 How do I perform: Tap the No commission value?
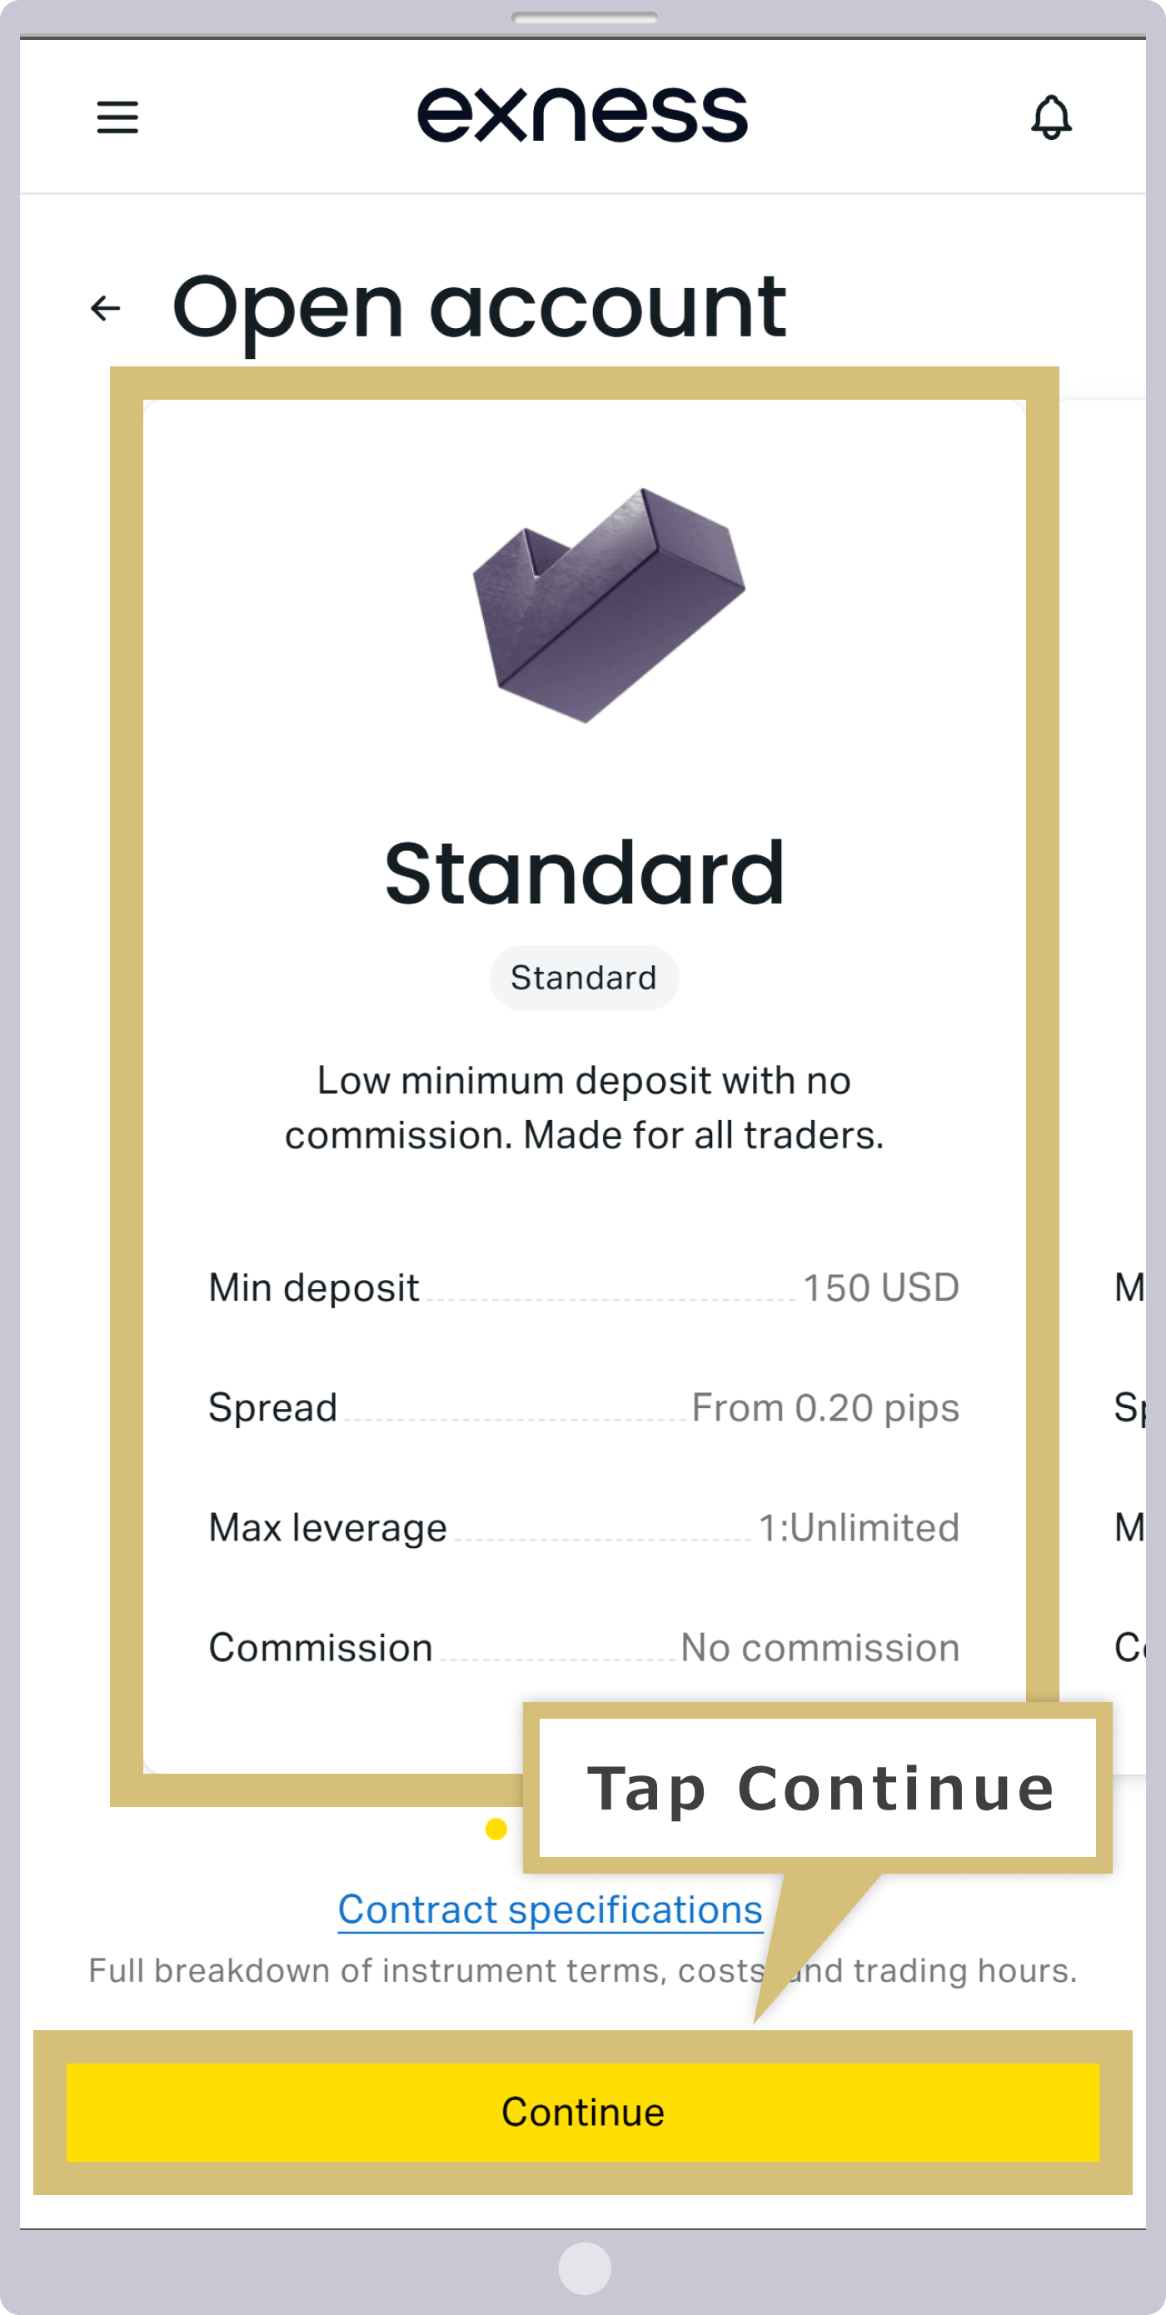[x=820, y=1647]
